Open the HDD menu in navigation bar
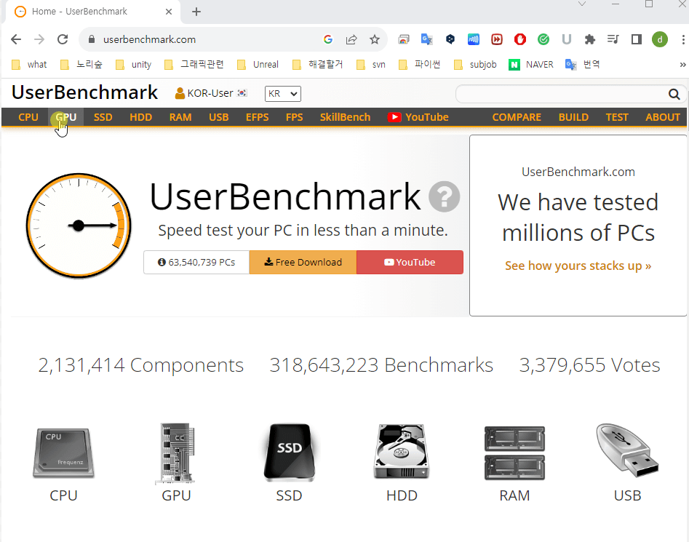The image size is (689, 542). (x=140, y=117)
